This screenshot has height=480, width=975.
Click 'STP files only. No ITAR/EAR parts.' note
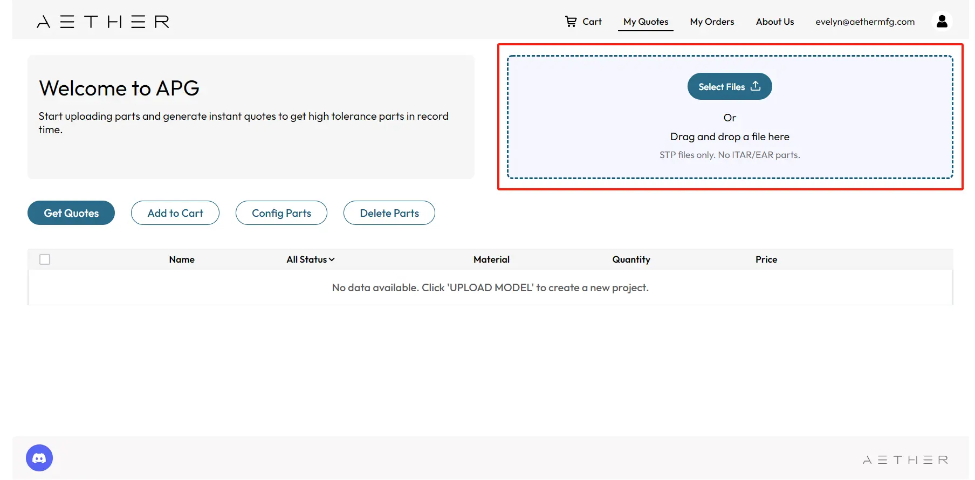[x=730, y=155]
